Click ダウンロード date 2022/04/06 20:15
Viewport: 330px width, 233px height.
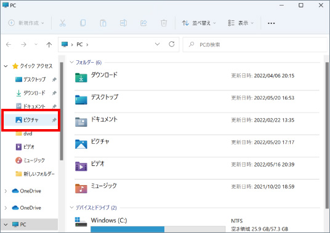274,76
